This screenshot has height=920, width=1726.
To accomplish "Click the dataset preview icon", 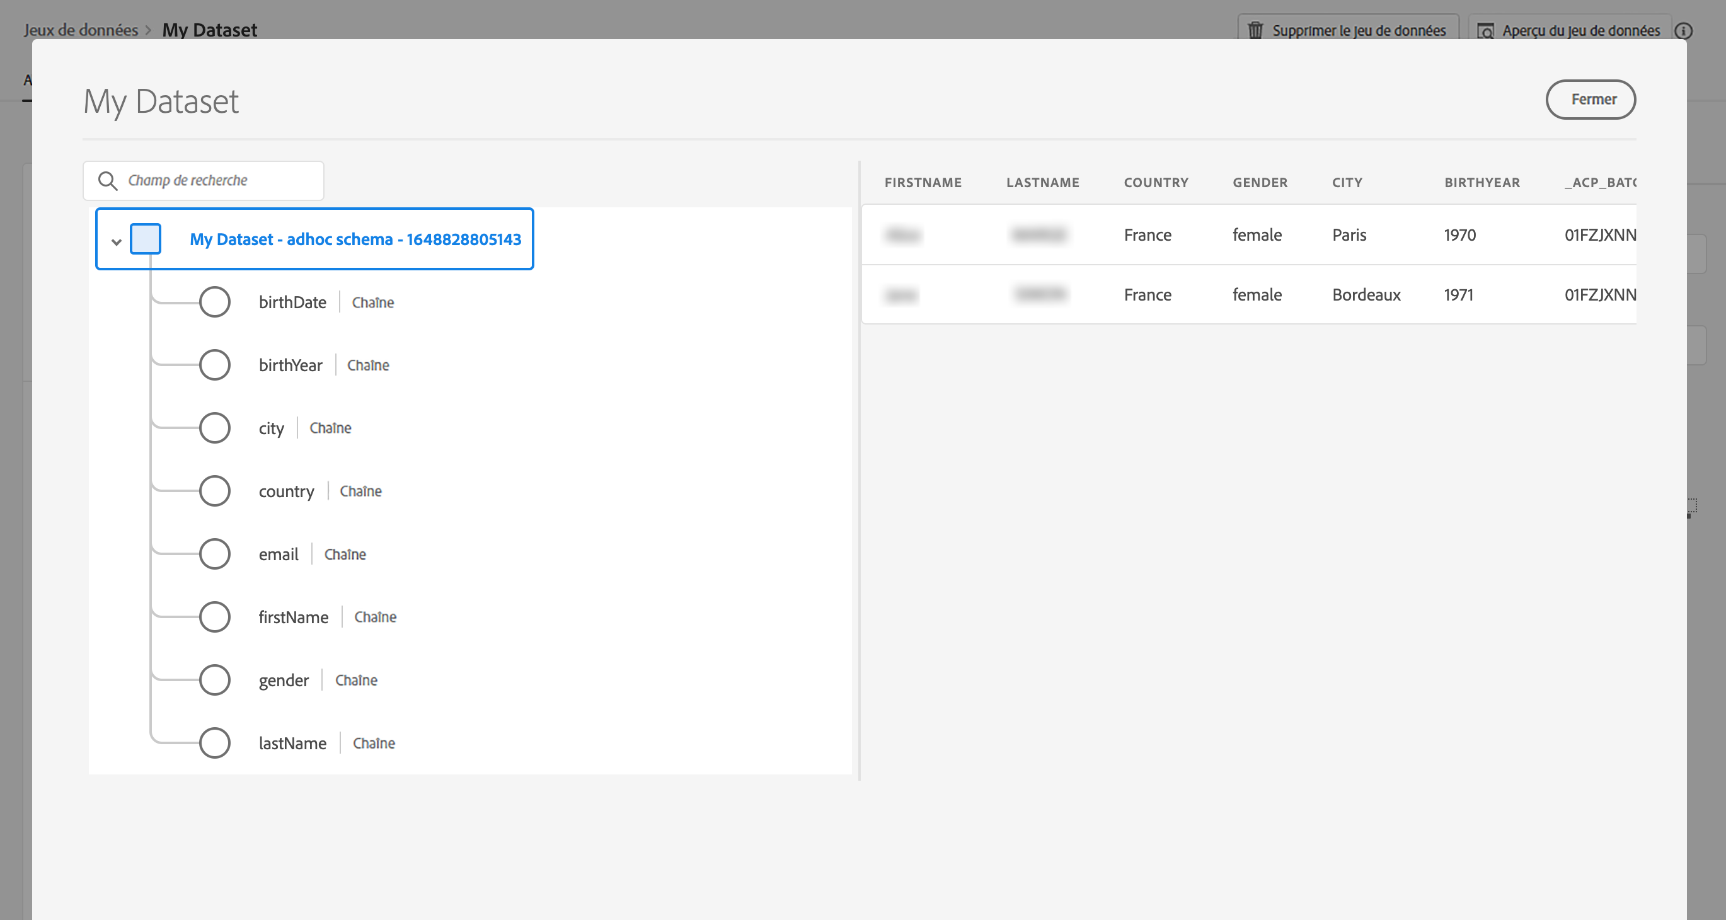I will click(x=1485, y=31).
